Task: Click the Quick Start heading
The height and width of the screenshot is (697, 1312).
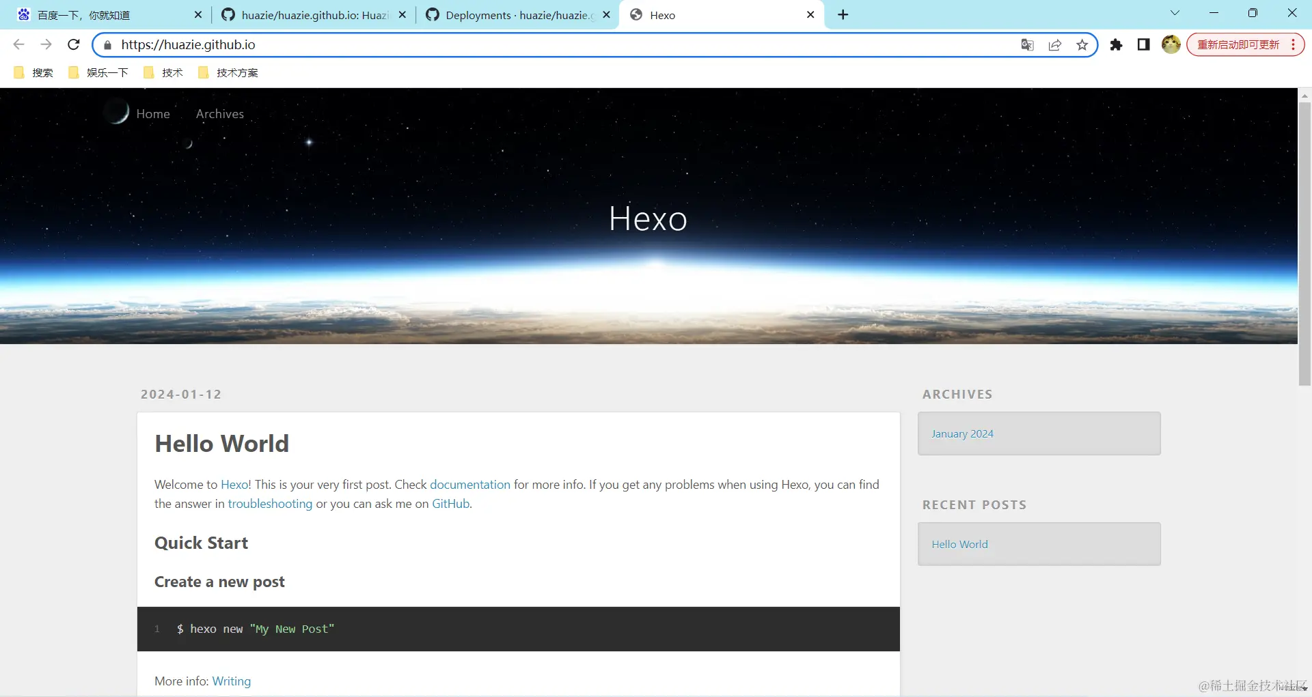Action: pos(201,543)
